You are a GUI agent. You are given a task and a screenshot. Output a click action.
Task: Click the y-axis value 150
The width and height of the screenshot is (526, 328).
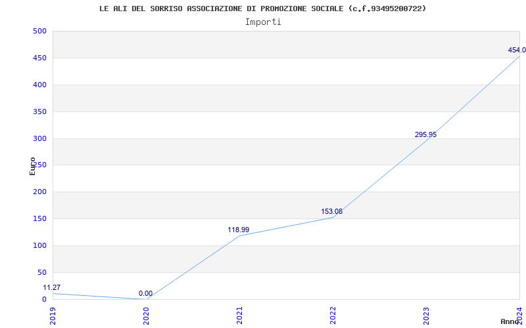point(39,218)
